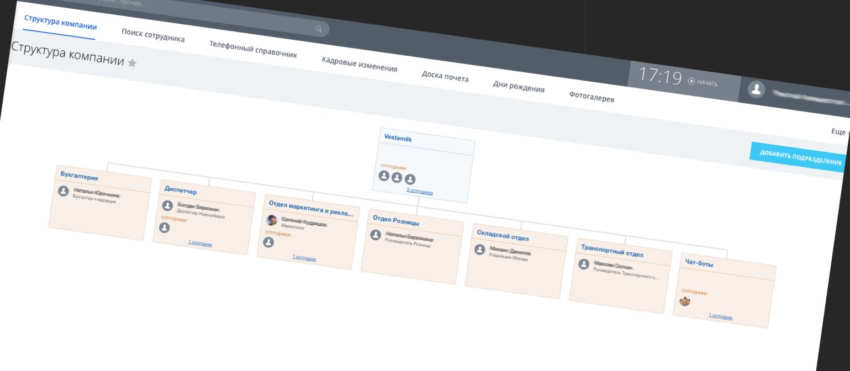Click the photo avatar of Маркетолог
Screen dimensions: 850x371
272,220
